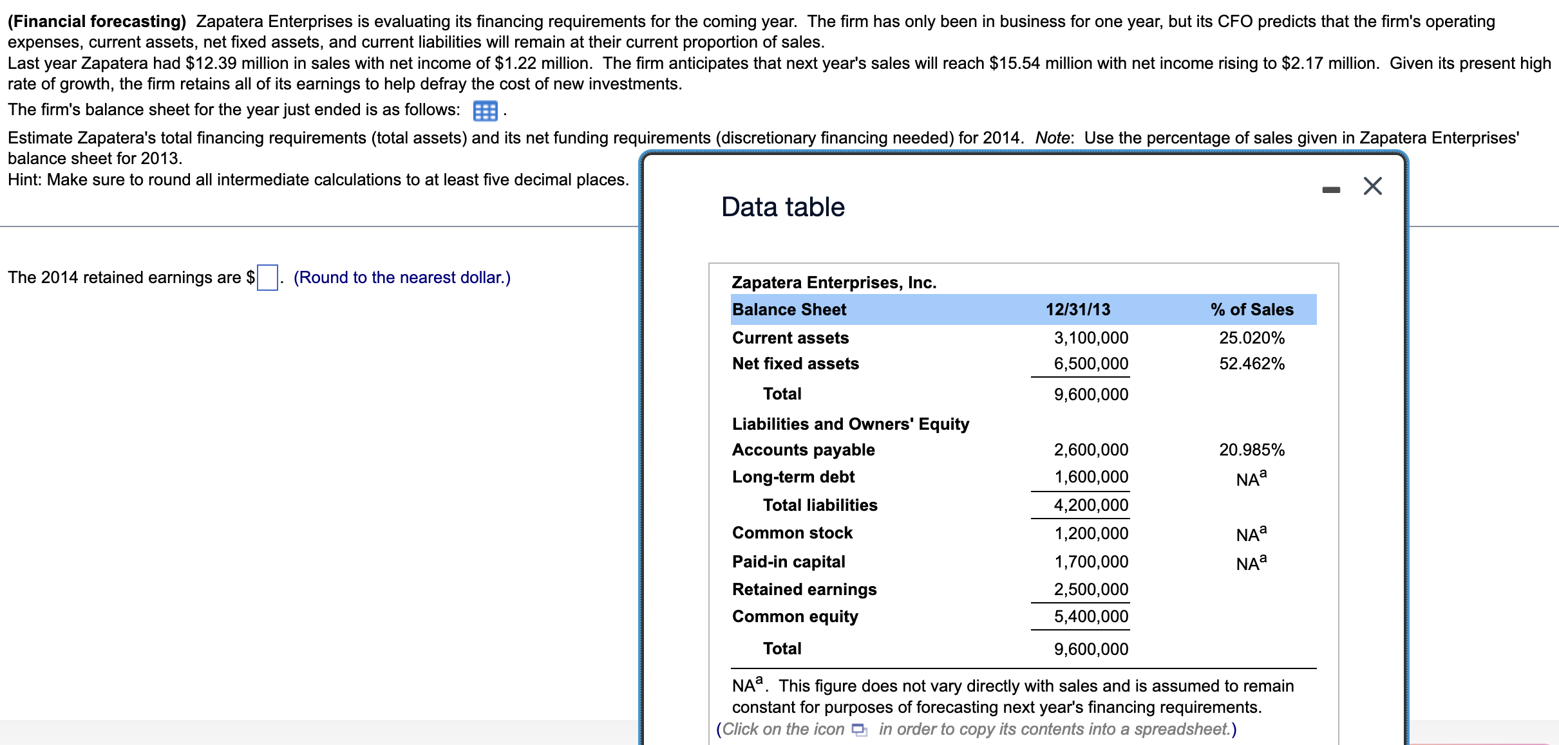Click the 'Zapatera Enterprises, Inc.' table title
1559x745 pixels.
click(834, 282)
